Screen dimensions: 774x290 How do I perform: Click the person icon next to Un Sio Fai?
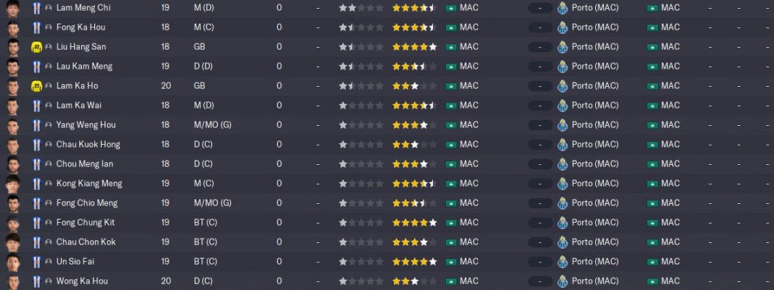[48, 262]
